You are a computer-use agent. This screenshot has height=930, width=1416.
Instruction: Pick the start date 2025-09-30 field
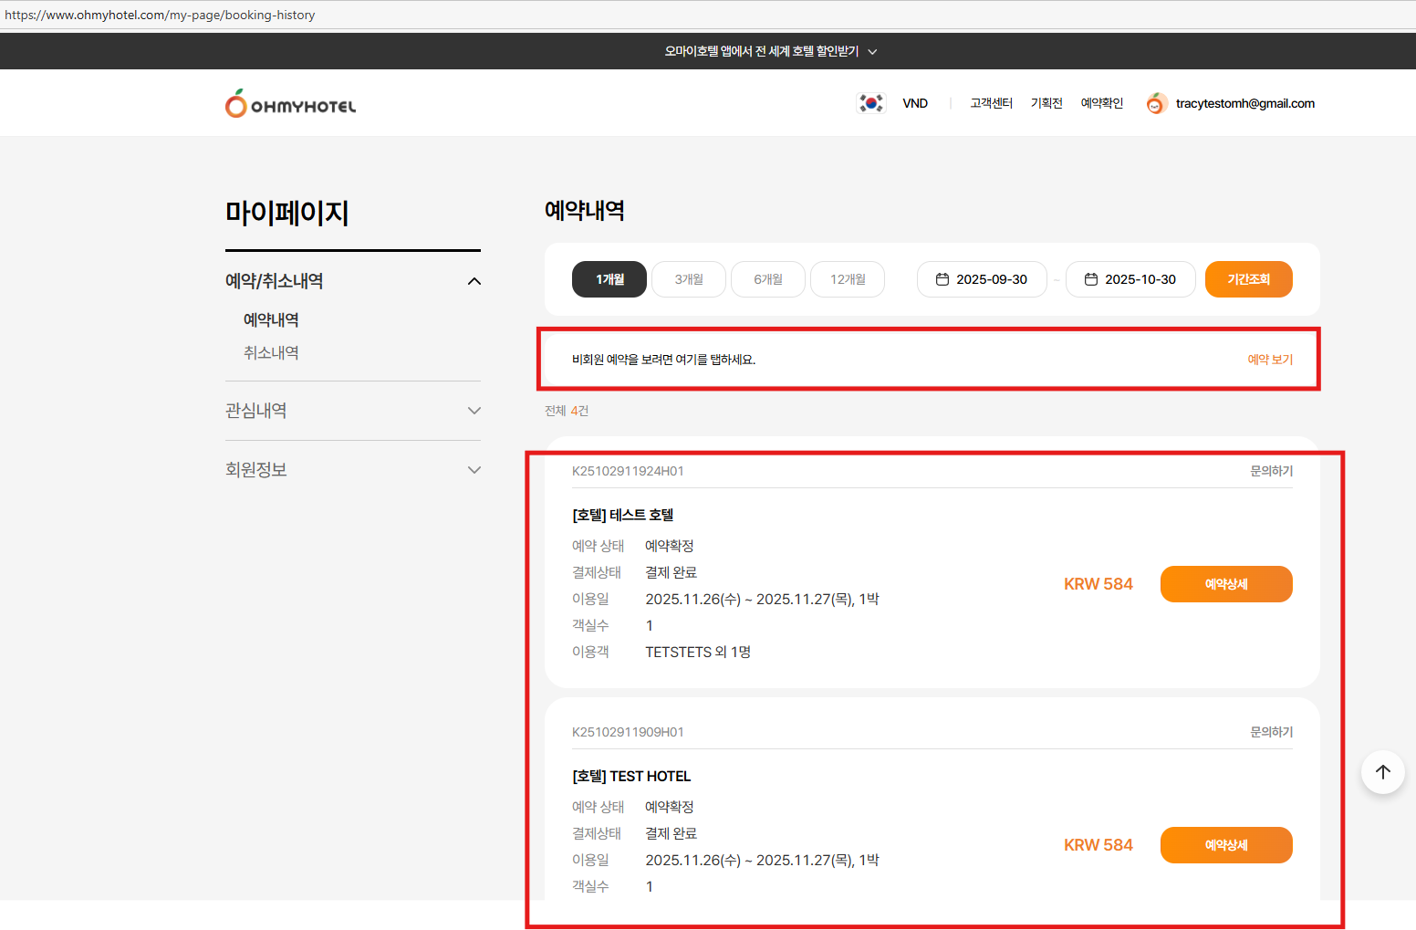point(982,279)
